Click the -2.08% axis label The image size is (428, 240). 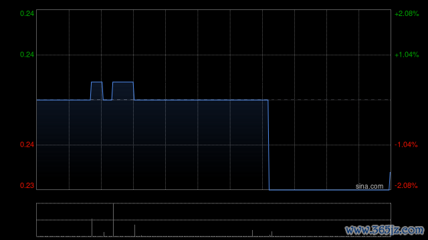tap(406, 185)
